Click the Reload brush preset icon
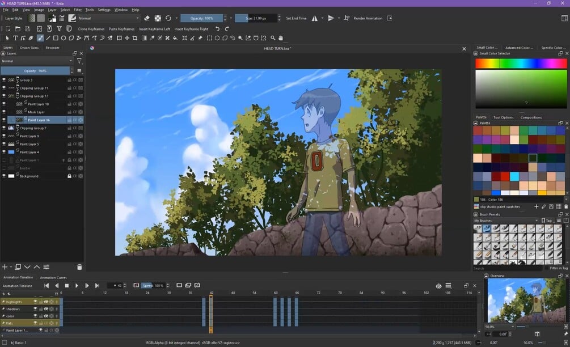 [x=168, y=18]
